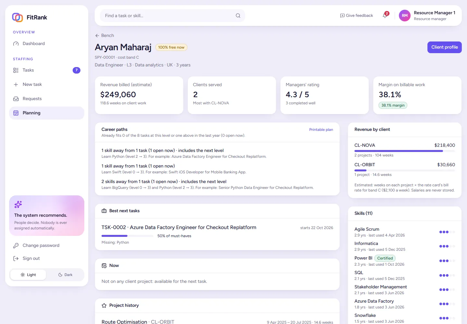Click Give feedback link
The height and width of the screenshot is (324, 467).
(356, 16)
